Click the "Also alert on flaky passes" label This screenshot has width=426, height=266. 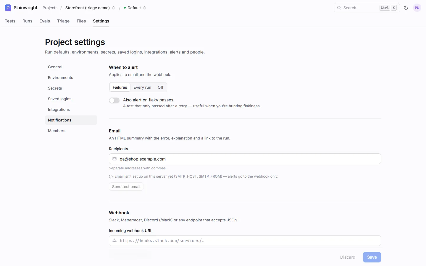pyautogui.click(x=148, y=100)
